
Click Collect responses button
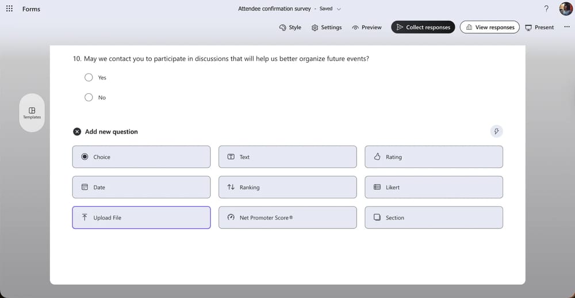coord(423,27)
